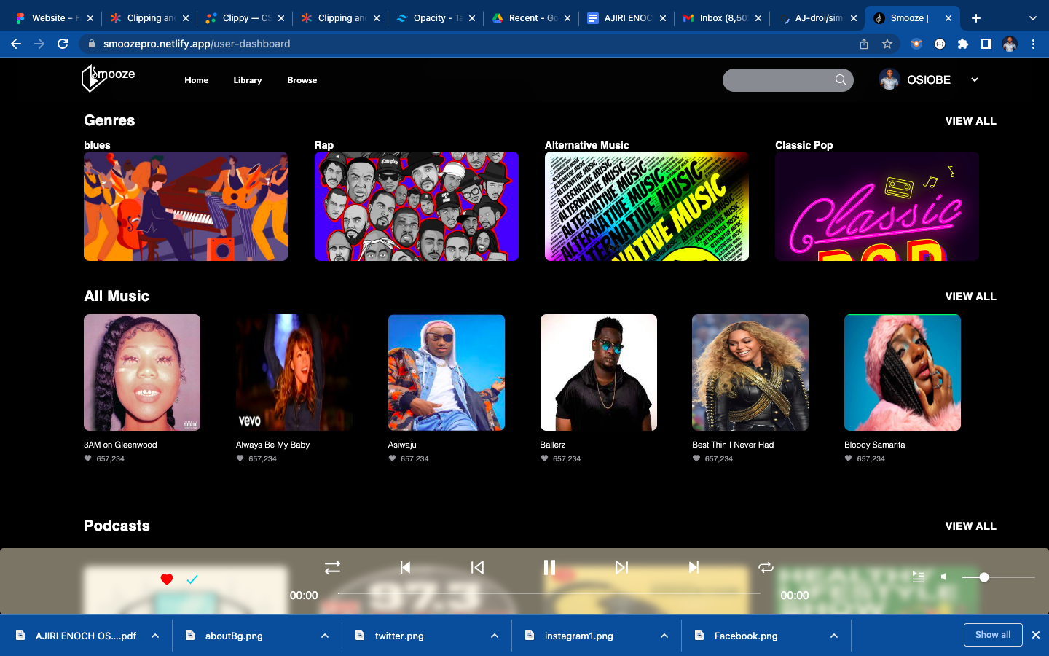Viewport: 1049px width, 656px height.
Task: Enable shuffle playback mode
Action: 332,567
